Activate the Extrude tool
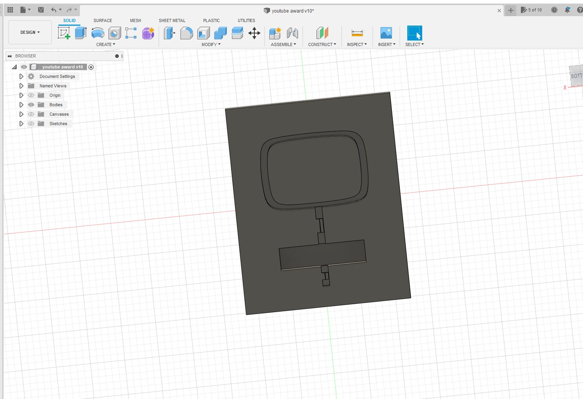This screenshot has width=583, height=399. click(x=81, y=33)
